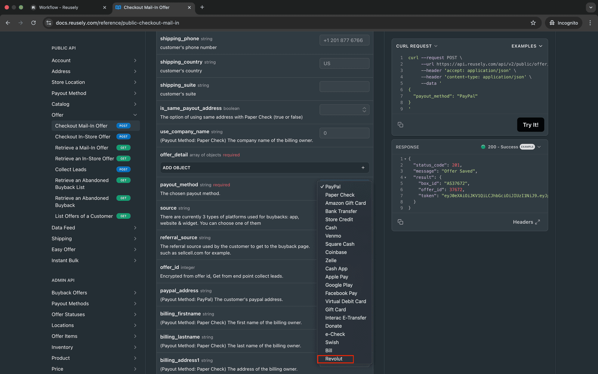
Task: Select Zelle in the payout list
Action: tap(344, 261)
